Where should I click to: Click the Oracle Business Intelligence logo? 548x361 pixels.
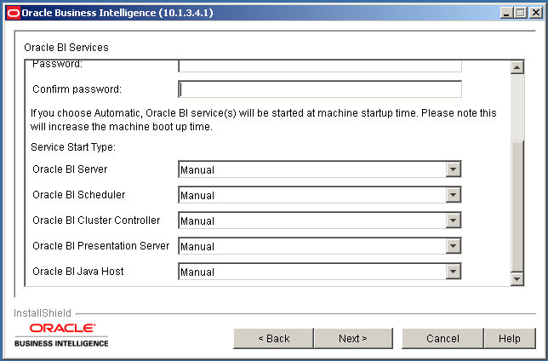pyautogui.click(x=61, y=334)
